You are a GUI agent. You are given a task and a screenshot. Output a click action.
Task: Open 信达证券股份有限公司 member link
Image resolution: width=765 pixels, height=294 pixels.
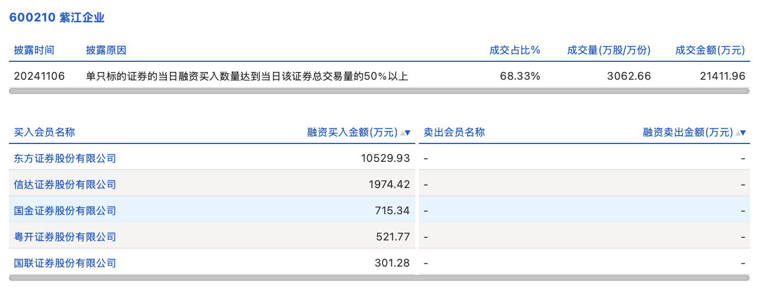tap(65, 184)
